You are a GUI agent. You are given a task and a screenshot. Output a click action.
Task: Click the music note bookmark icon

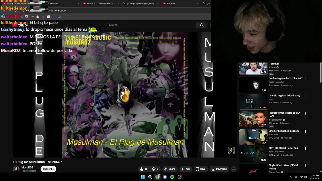tap(49, 17)
